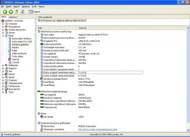Click the Sprzętowa obsługa DirectX icon
190x137 pixels.
[x=42, y=79]
